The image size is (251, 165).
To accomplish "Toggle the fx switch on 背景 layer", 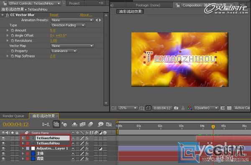I will (x=87, y=159).
